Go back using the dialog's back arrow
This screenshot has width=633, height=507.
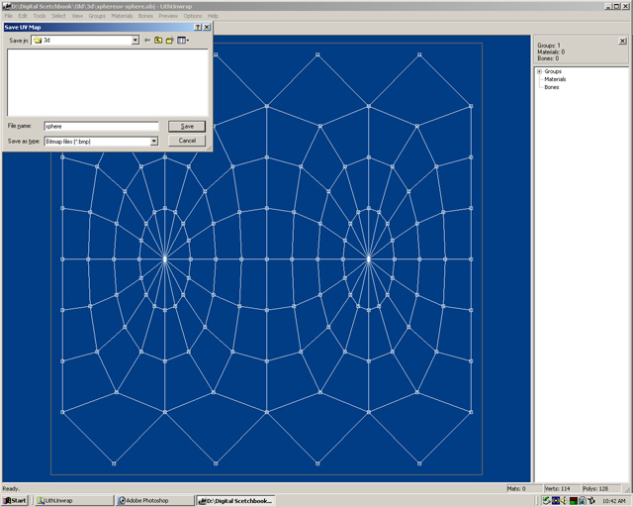[147, 40]
